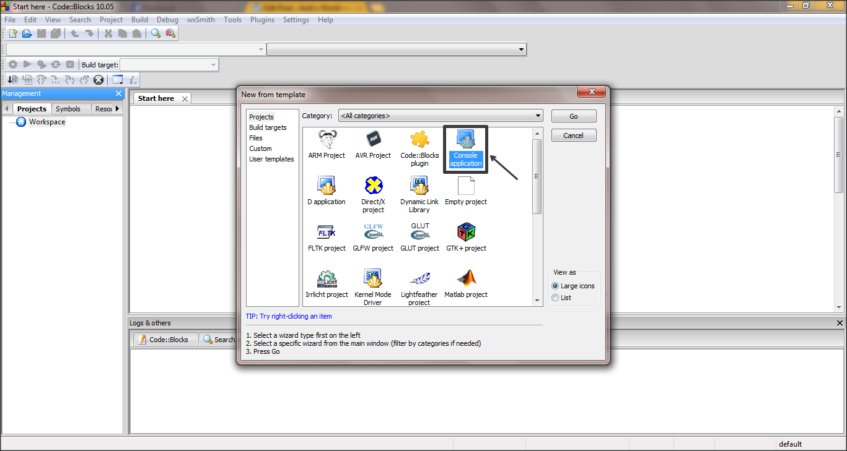Choose the Dynamic Link Library template
Image resolution: width=847 pixels, height=451 pixels.
419,195
